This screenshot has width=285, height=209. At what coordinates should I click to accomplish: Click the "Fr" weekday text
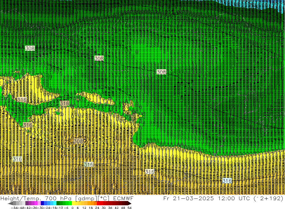pyautogui.click(x=166, y=198)
